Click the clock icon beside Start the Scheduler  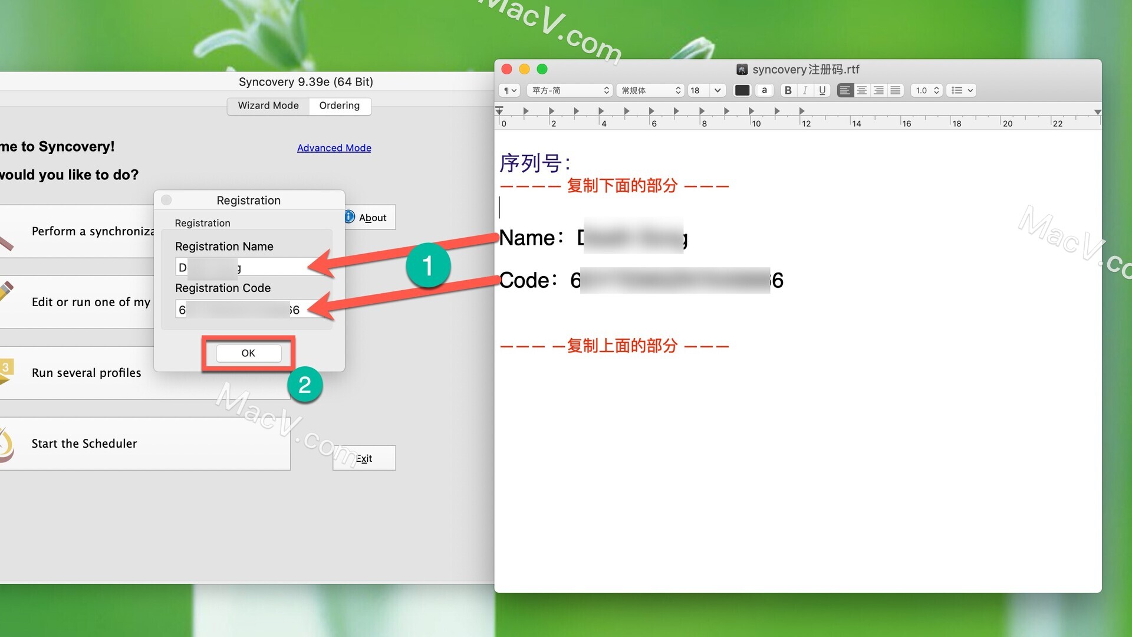pos(6,445)
